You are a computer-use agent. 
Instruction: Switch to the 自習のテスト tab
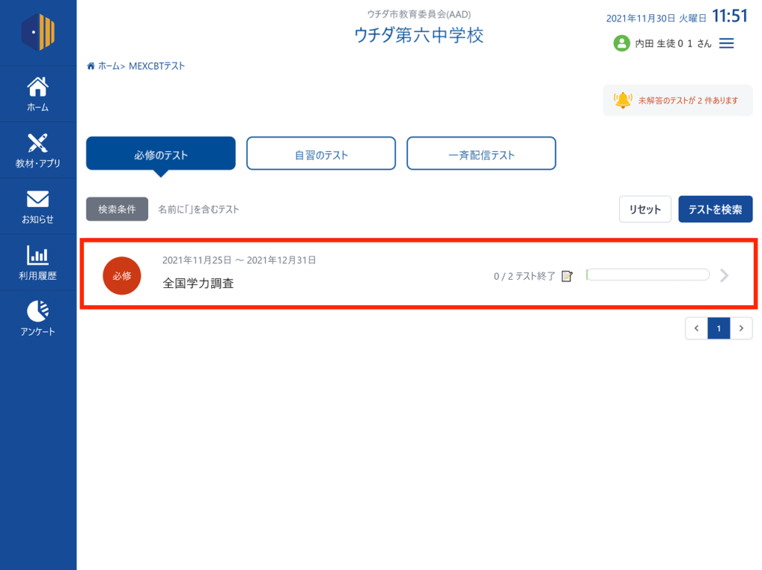(321, 153)
